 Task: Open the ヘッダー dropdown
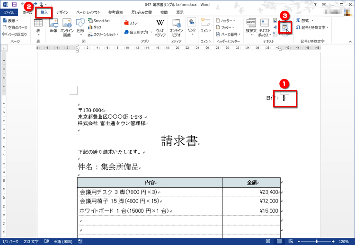coord(226,21)
